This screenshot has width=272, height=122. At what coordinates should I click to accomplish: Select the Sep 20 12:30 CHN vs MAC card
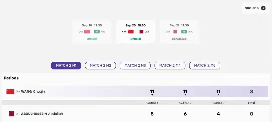pyautogui.click(x=92, y=32)
